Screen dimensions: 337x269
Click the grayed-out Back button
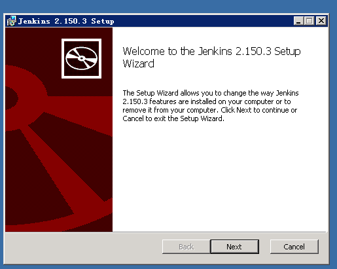tap(186, 247)
